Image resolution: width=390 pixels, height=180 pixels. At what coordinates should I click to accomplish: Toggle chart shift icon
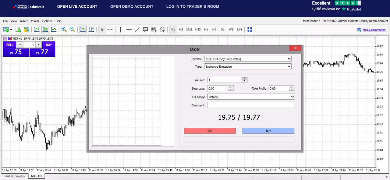[x=91, y=30]
